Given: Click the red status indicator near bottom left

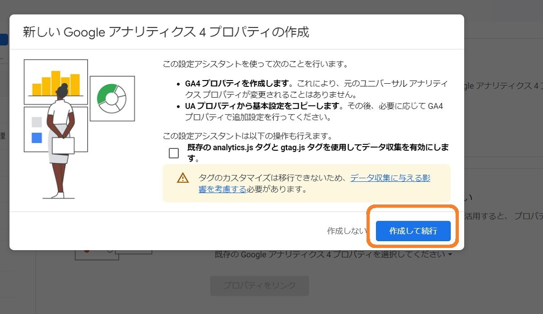Looking at the screenshot, I should tap(86, 251).
